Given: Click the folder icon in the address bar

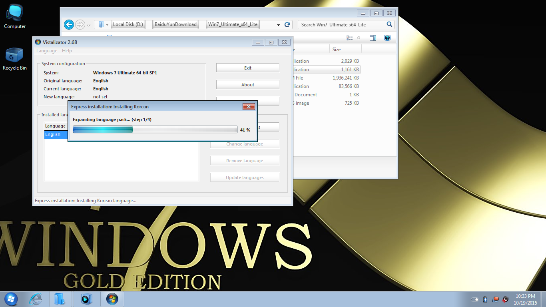Looking at the screenshot, I should pyautogui.click(x=101, y=24).
